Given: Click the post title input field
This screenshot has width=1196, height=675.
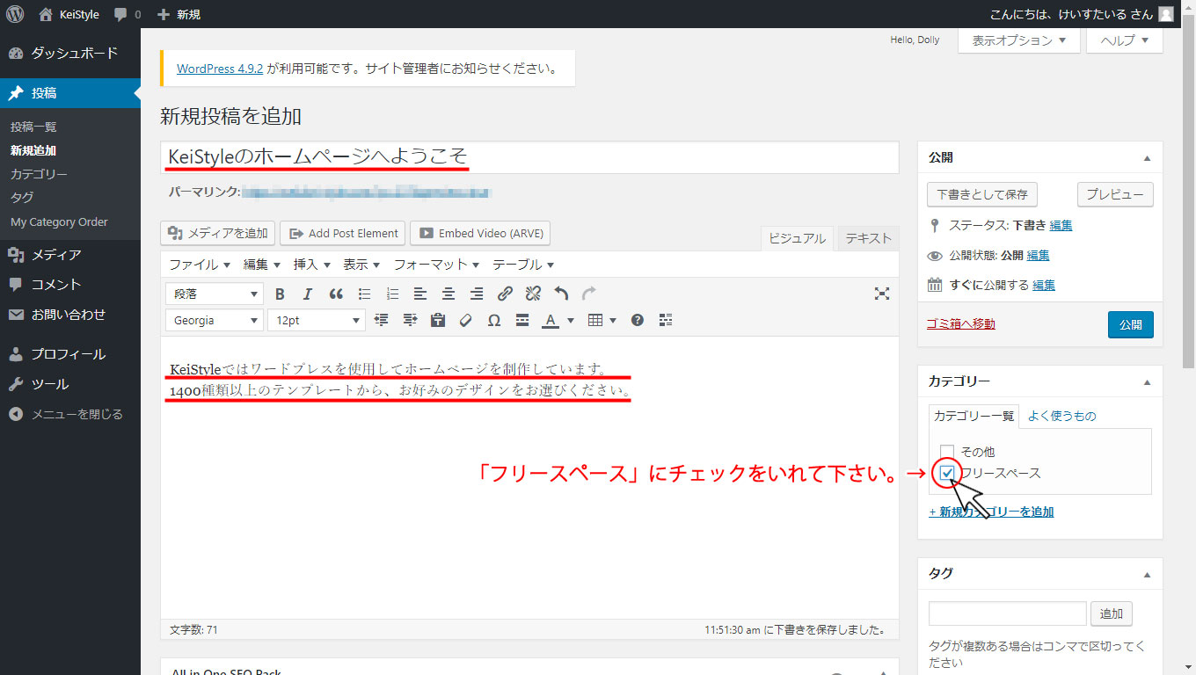Looking at the screenshot, I should (529, 157).
